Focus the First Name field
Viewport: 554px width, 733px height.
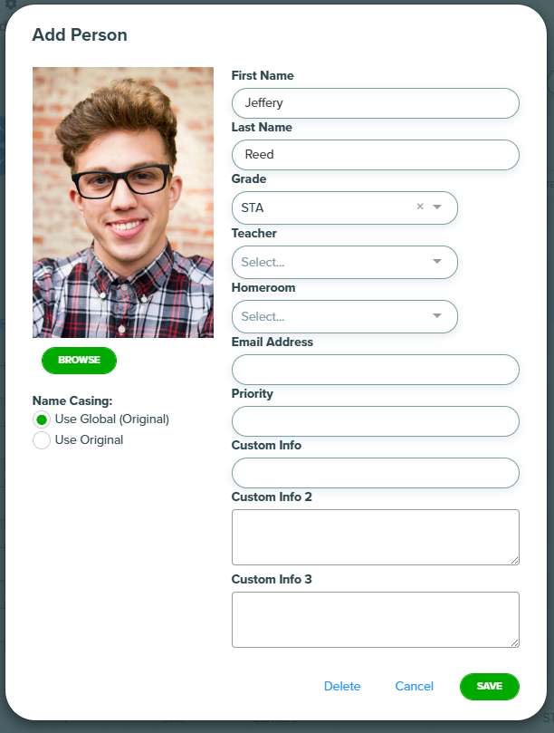[375, 103]
